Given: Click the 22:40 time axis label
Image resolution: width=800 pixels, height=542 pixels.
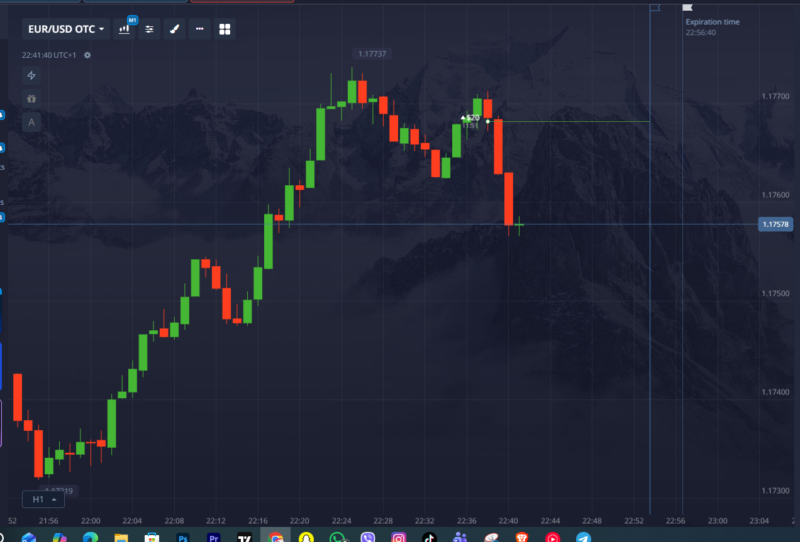Looking at the screenshot, I should (x=508, y=521).
